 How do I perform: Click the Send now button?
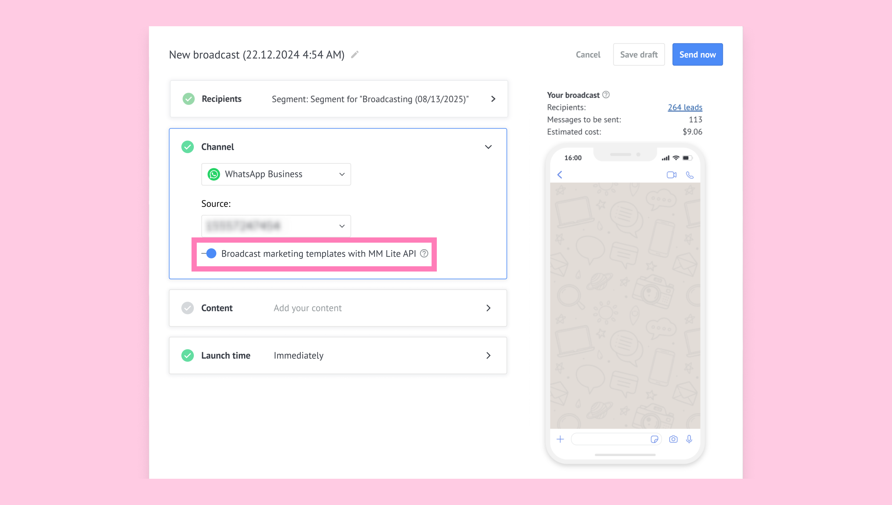point(697,54)
